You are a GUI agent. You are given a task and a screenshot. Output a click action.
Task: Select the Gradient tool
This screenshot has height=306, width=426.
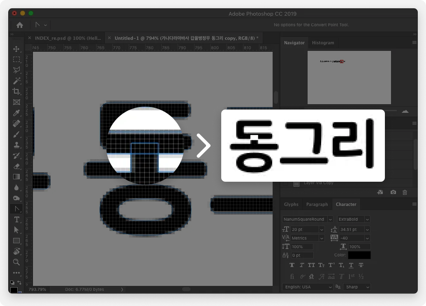(x=16, y=177)
